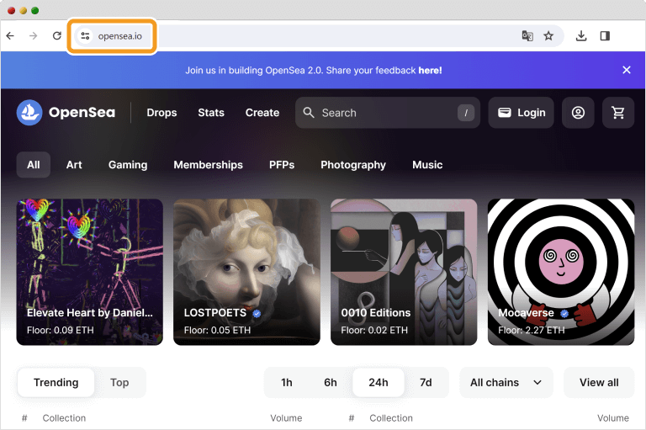
Task: Switch to Top rankings
Action: click(x=119, y=383)
